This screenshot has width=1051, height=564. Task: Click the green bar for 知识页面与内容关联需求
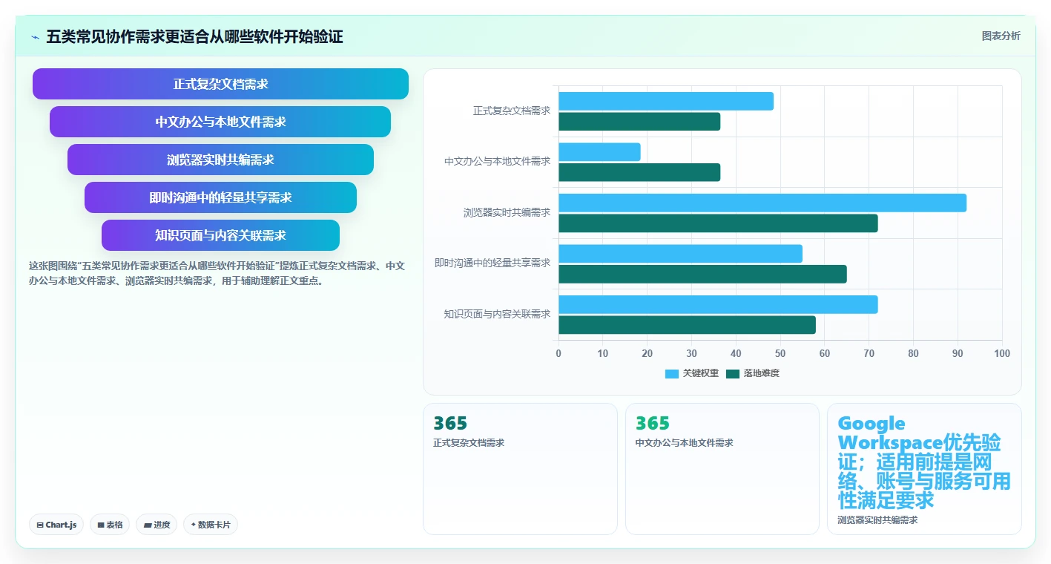(x=687, y=325)
